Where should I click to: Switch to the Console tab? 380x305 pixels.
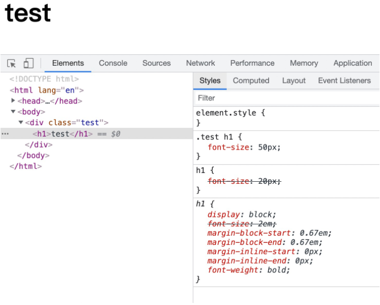tap(113, 63)
